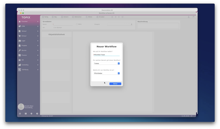Viewport: 220px width, 129px height.
Task: Jump to last record arrow icon
Action: tap(122, 17)
